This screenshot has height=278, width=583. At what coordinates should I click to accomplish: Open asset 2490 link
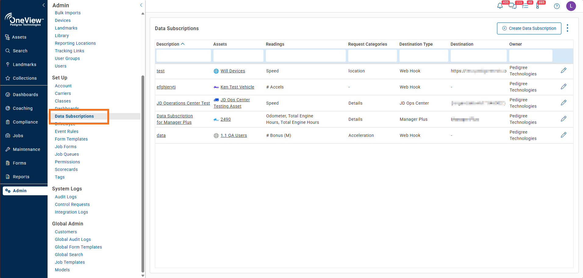click(x=226, y=119)
